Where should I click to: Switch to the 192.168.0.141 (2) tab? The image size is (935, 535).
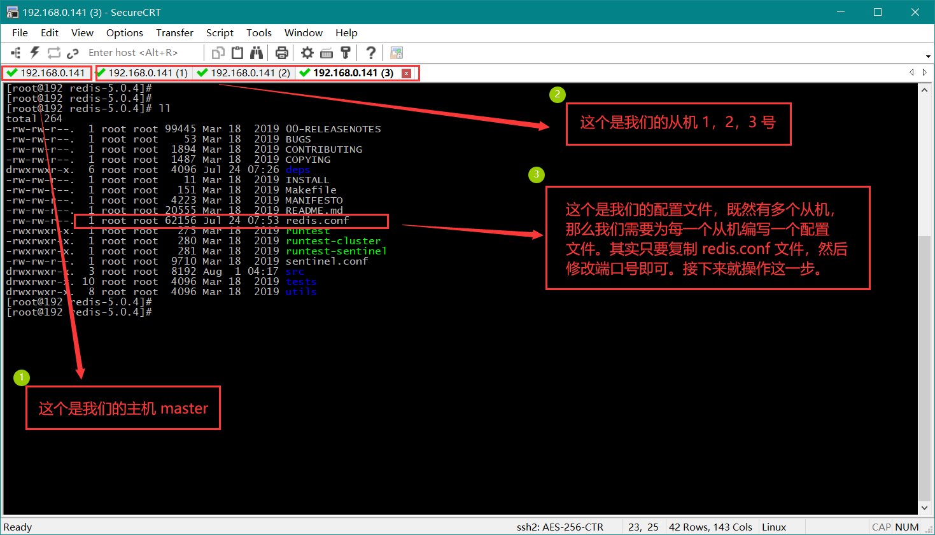coord(244,73)
